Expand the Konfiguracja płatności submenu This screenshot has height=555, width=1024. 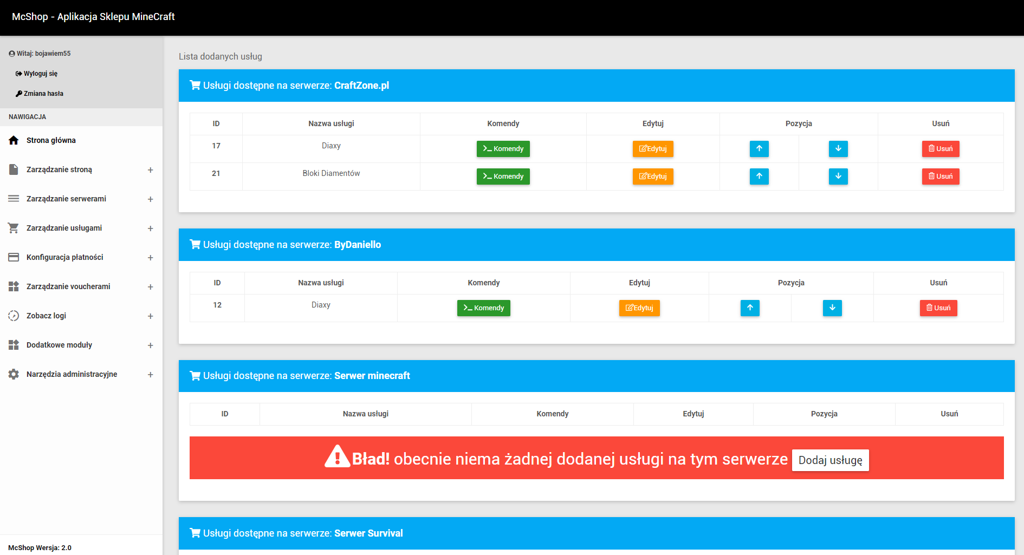[x=150, y=258]
